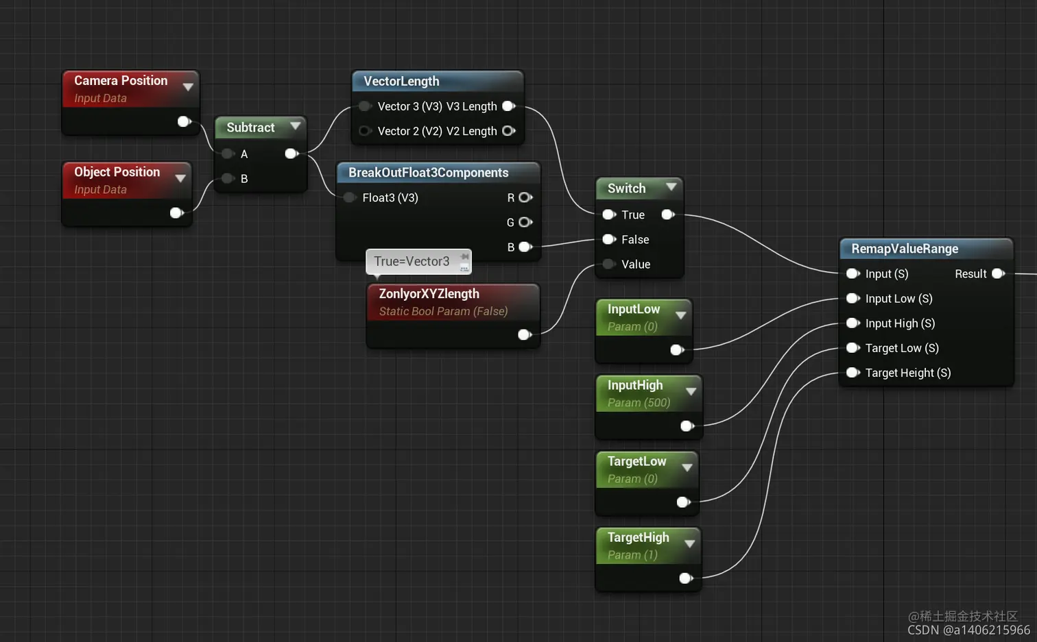This screenshot has width=1037, height=642.
Task: Select the True input pin on the Switch node
Action: (x=608, y=214)
